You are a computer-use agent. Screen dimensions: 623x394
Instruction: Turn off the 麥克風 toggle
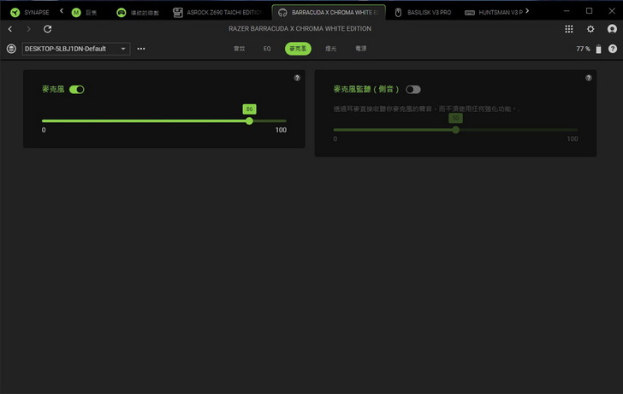(x=77, y=89)
